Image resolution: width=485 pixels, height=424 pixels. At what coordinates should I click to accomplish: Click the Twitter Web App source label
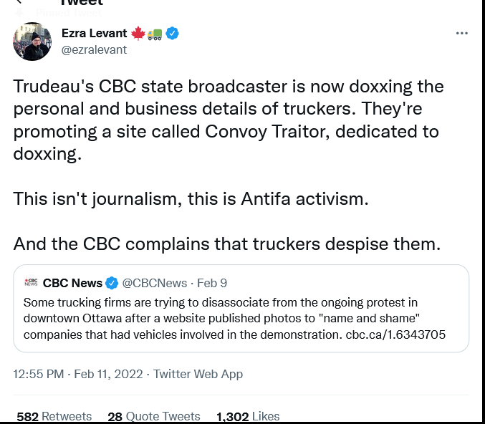198,374
